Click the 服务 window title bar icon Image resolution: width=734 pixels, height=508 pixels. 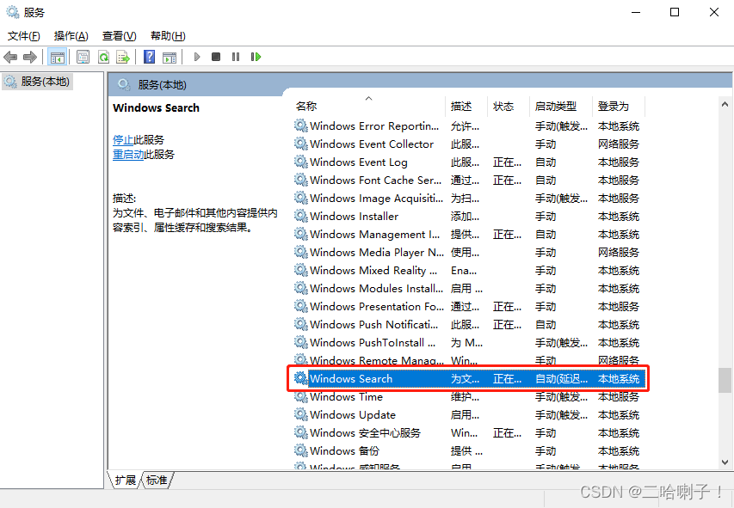(x=13, y=12)
